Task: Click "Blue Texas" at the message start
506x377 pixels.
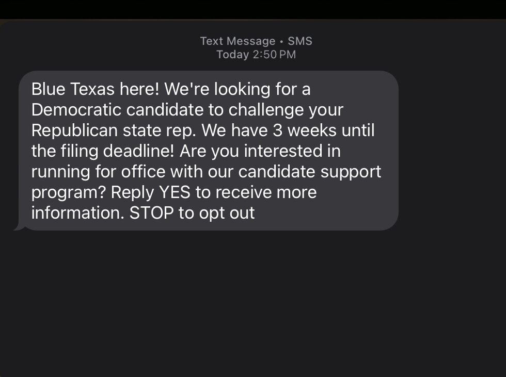Action: [72, 89]
